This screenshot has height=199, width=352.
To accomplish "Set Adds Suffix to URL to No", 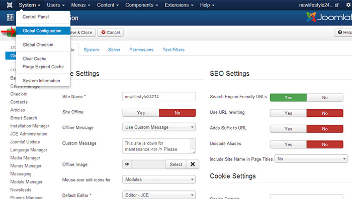I will click(x=325, y=129).
